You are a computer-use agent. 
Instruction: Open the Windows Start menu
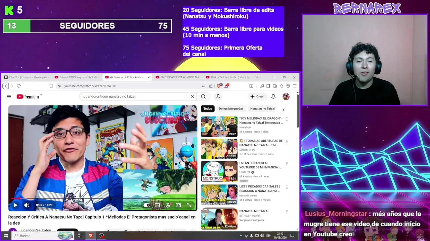6,236
